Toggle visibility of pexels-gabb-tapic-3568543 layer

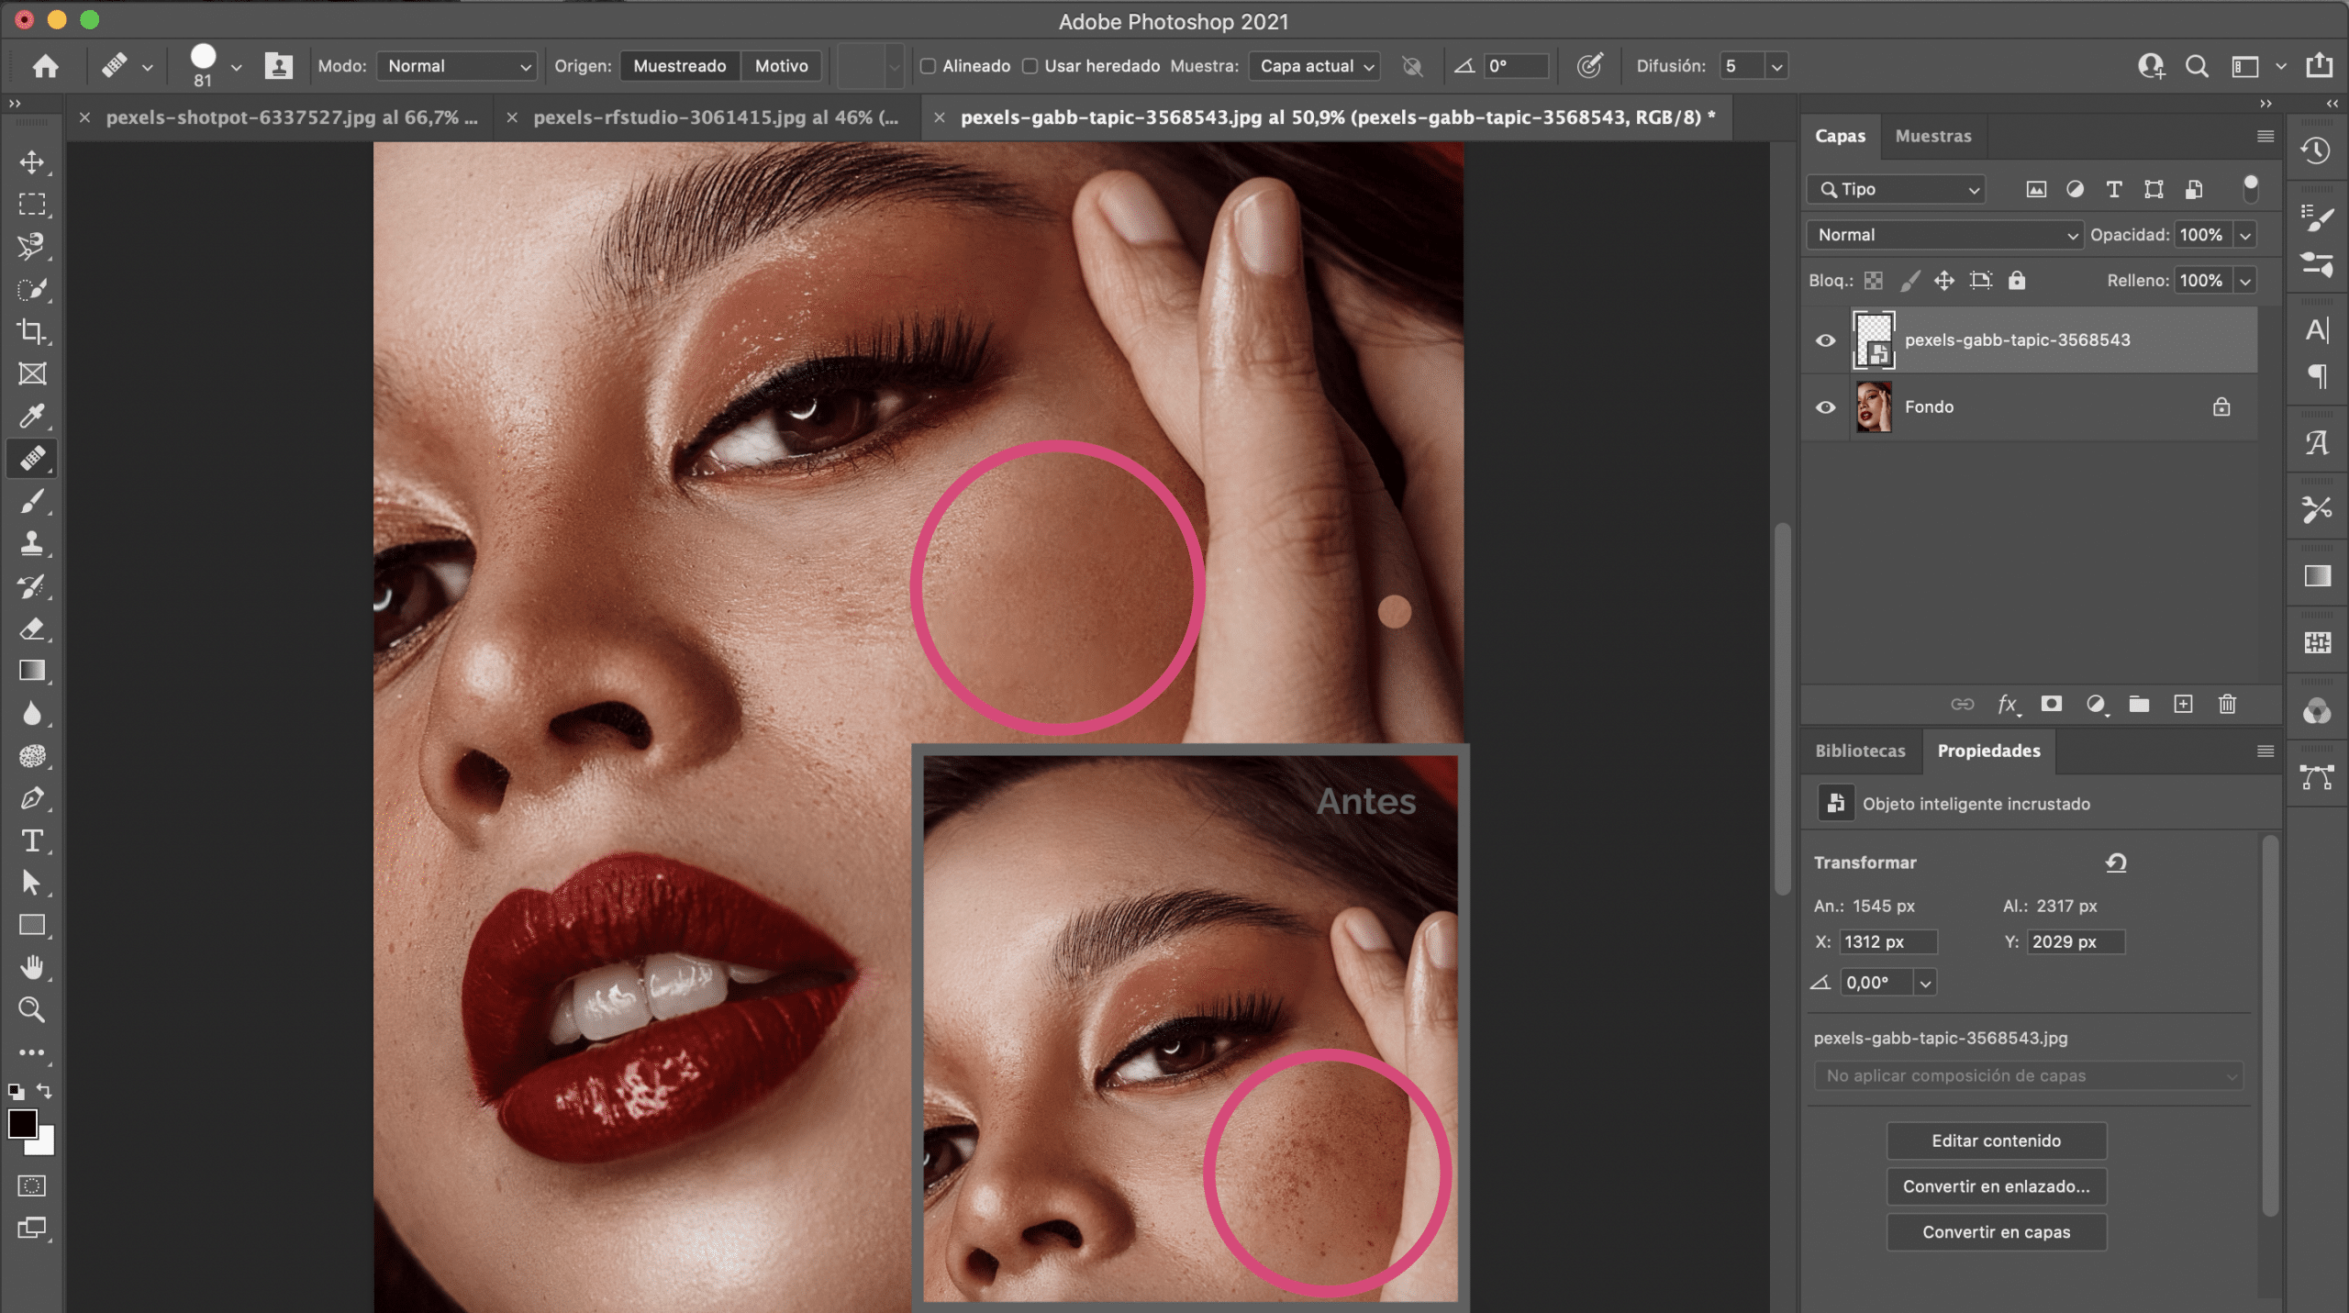point(1828,339)
